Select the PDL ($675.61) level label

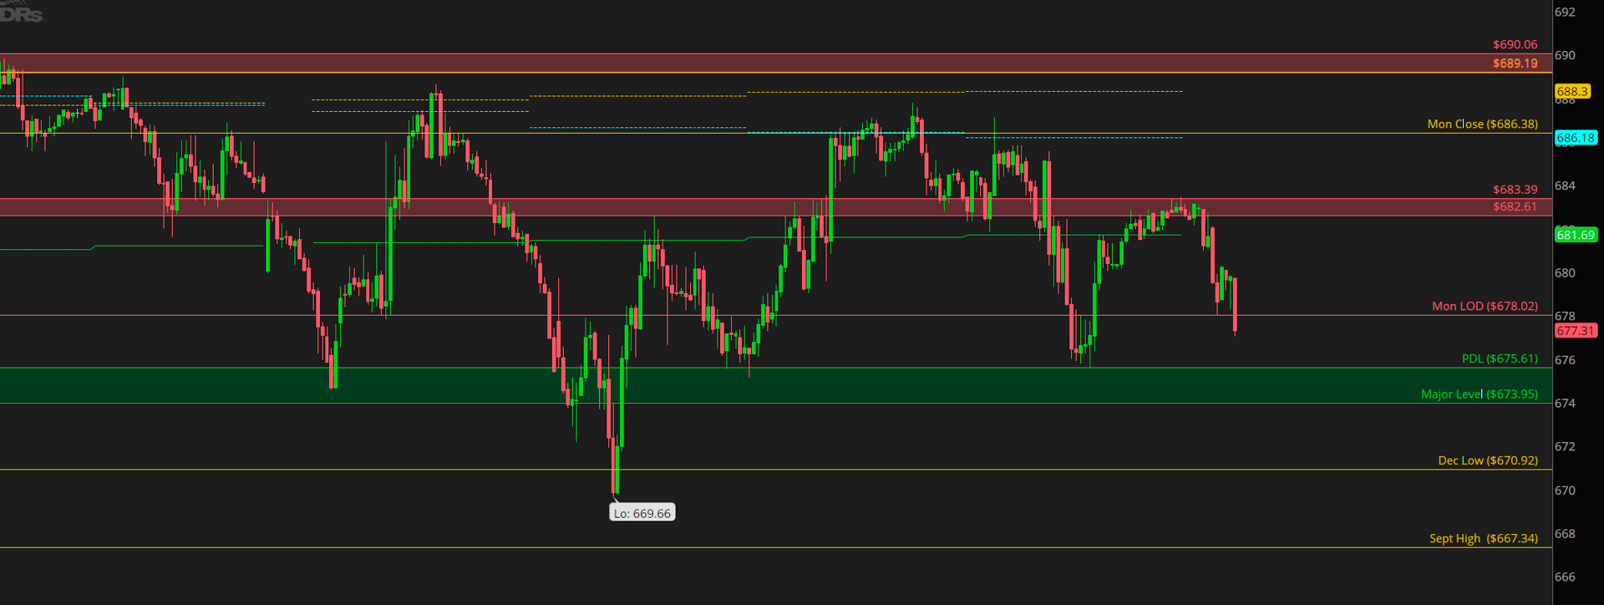1500,358
